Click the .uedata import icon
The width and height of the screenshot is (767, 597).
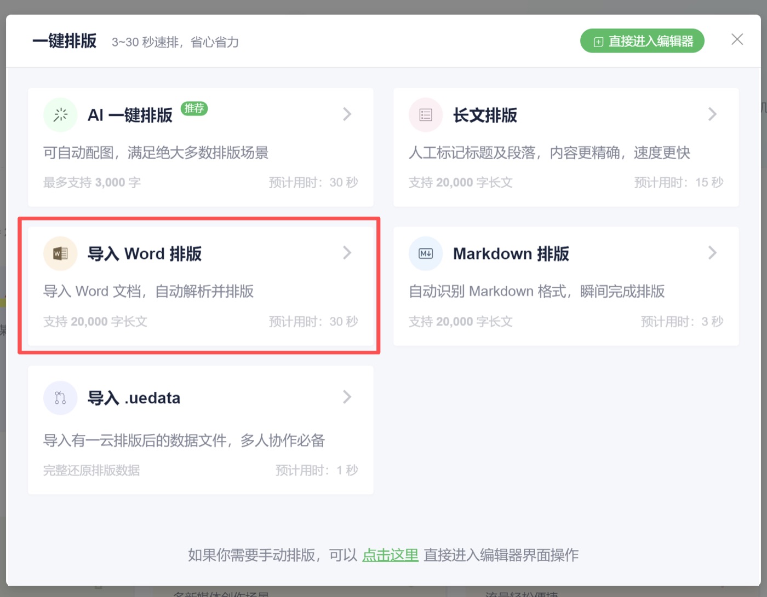(60, 398)
